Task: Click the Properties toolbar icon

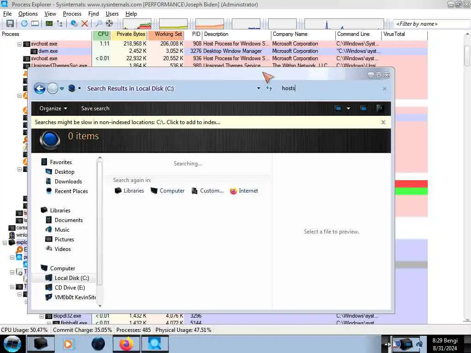Action: [74, 23]
